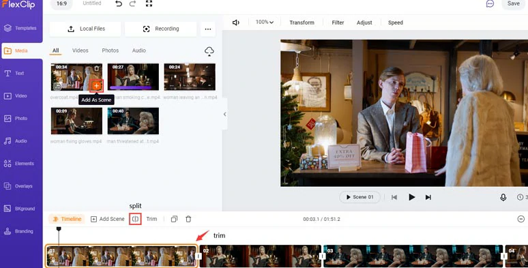The width and height of the screenshot is (528, 268).
Task: Click the Untitled project name field
Action: pos(92,3)
